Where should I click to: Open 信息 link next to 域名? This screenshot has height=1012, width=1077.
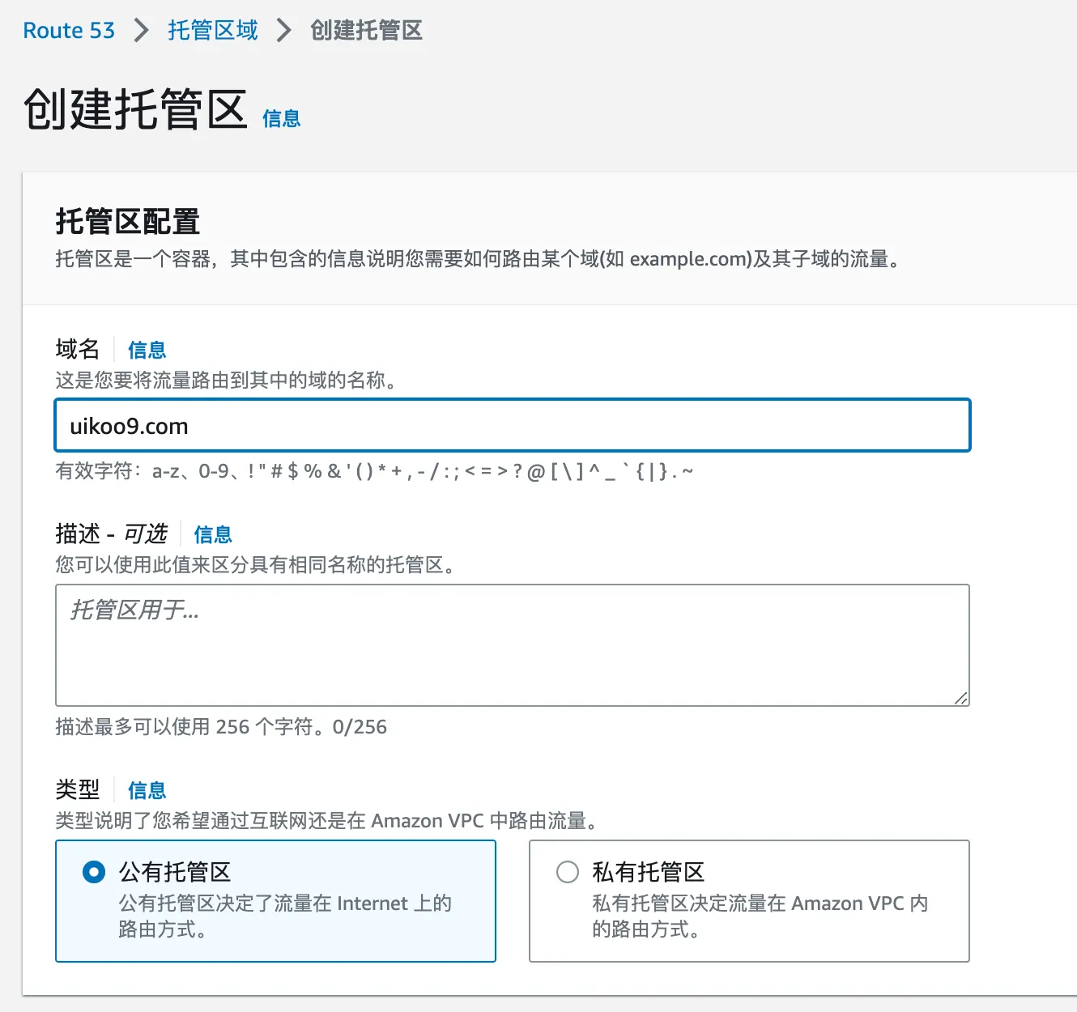147,350
